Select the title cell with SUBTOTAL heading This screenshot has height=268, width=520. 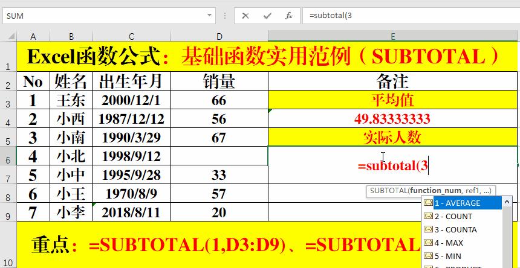click(267, 56)
